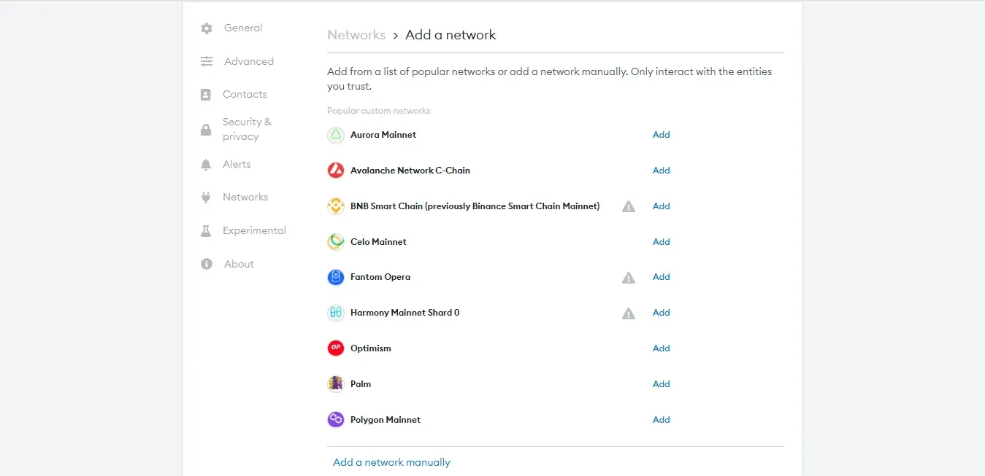Open General settings tab
The image size is (985, 476).
pos(243,28)
